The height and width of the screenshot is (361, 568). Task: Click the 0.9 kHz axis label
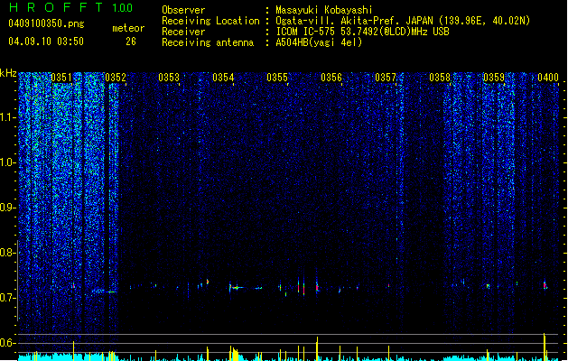click(7, 208)
